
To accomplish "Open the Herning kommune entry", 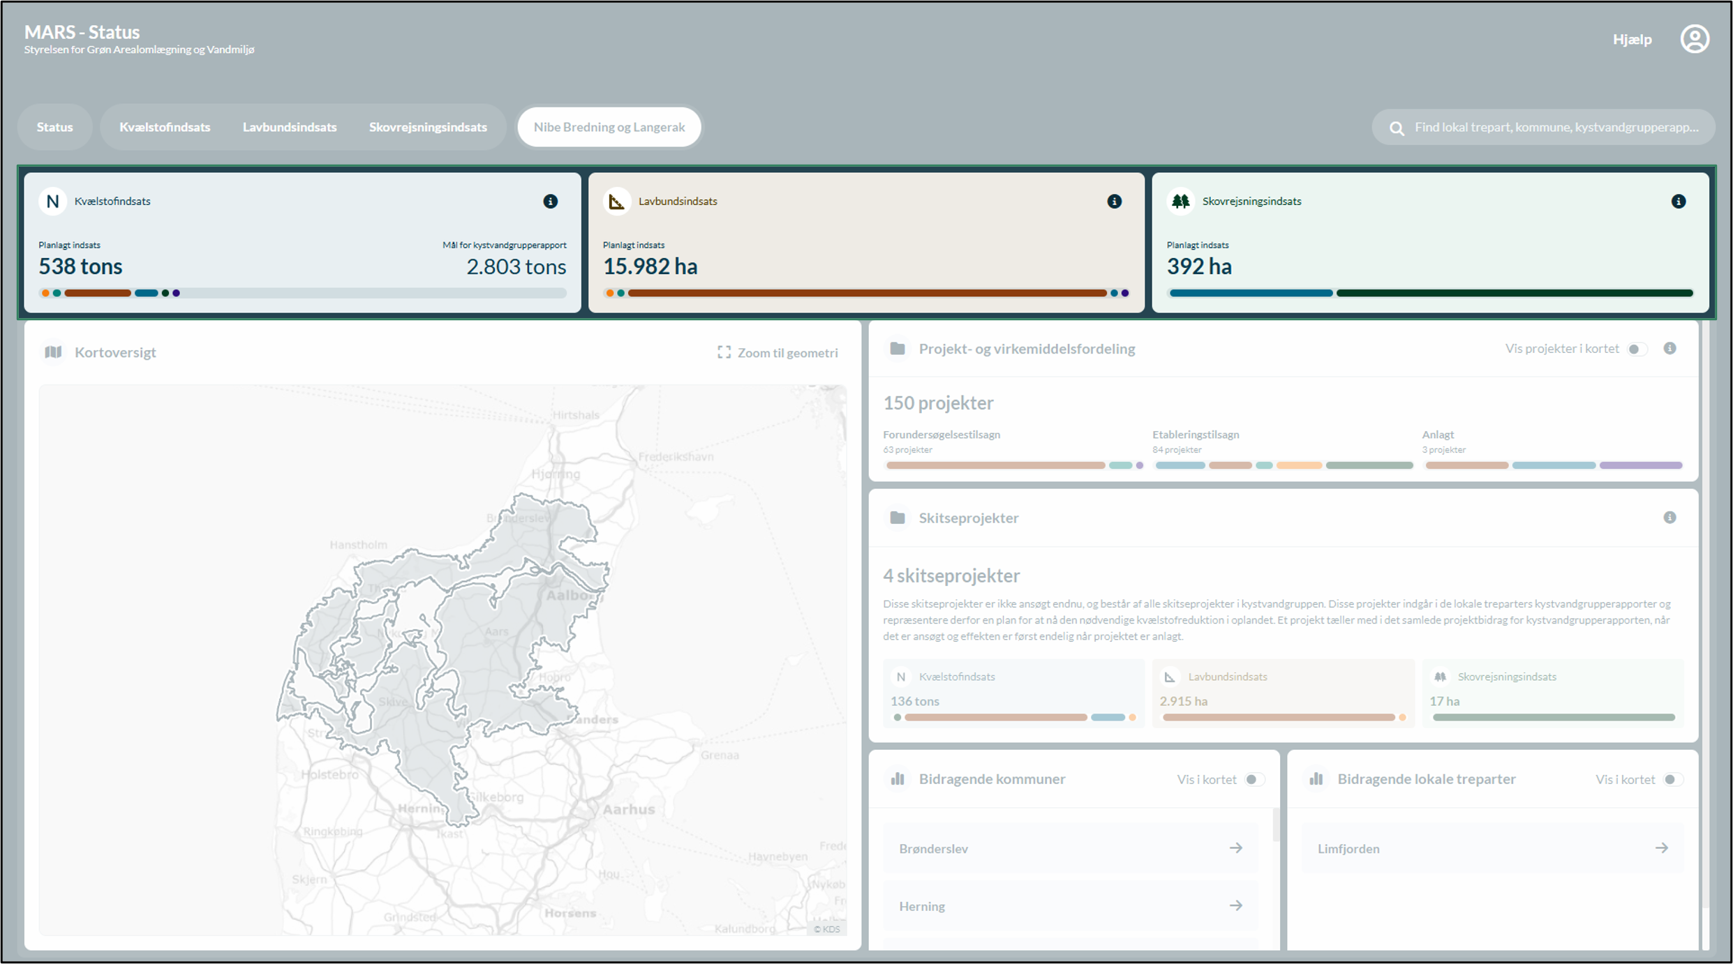I will click(x=1071, y=905).
